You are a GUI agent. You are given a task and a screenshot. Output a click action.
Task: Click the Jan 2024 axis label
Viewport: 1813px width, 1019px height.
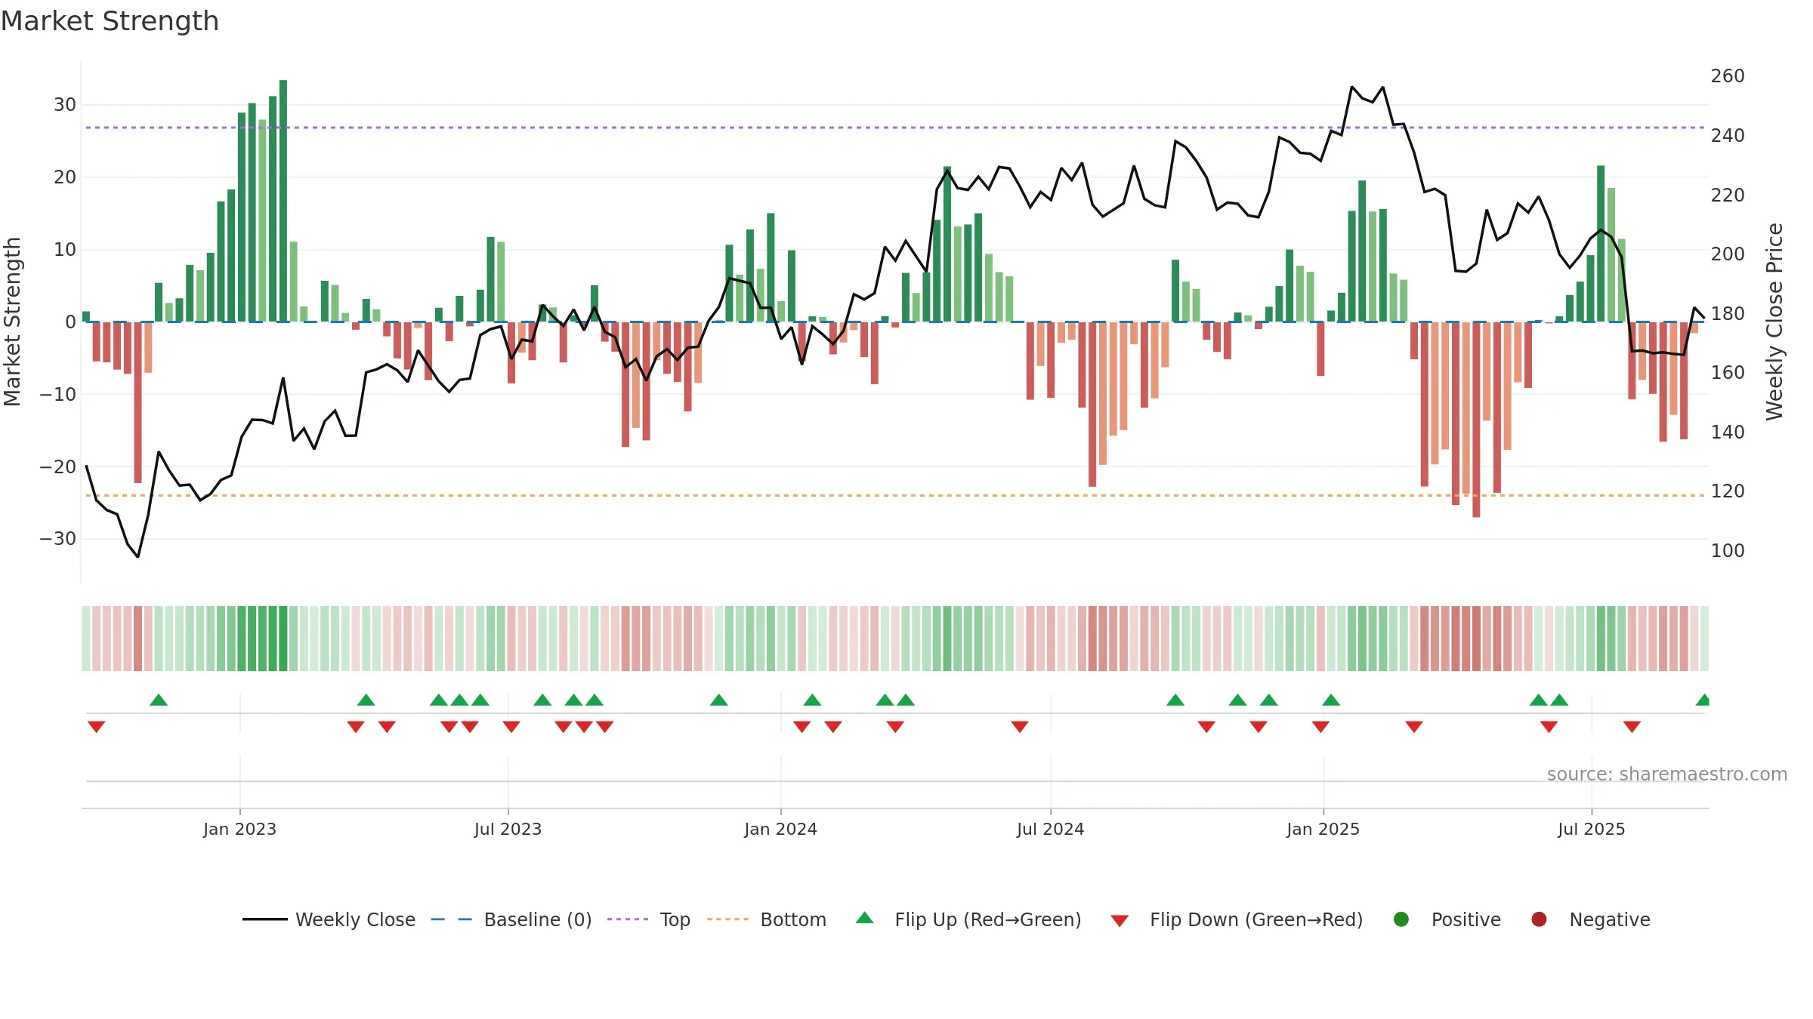point(780,829)
